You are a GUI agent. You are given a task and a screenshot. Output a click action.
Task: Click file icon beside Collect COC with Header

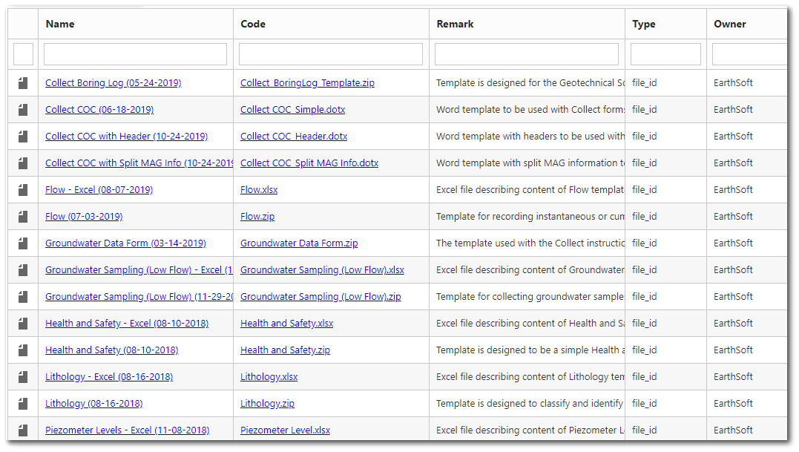tap(23, 137)
